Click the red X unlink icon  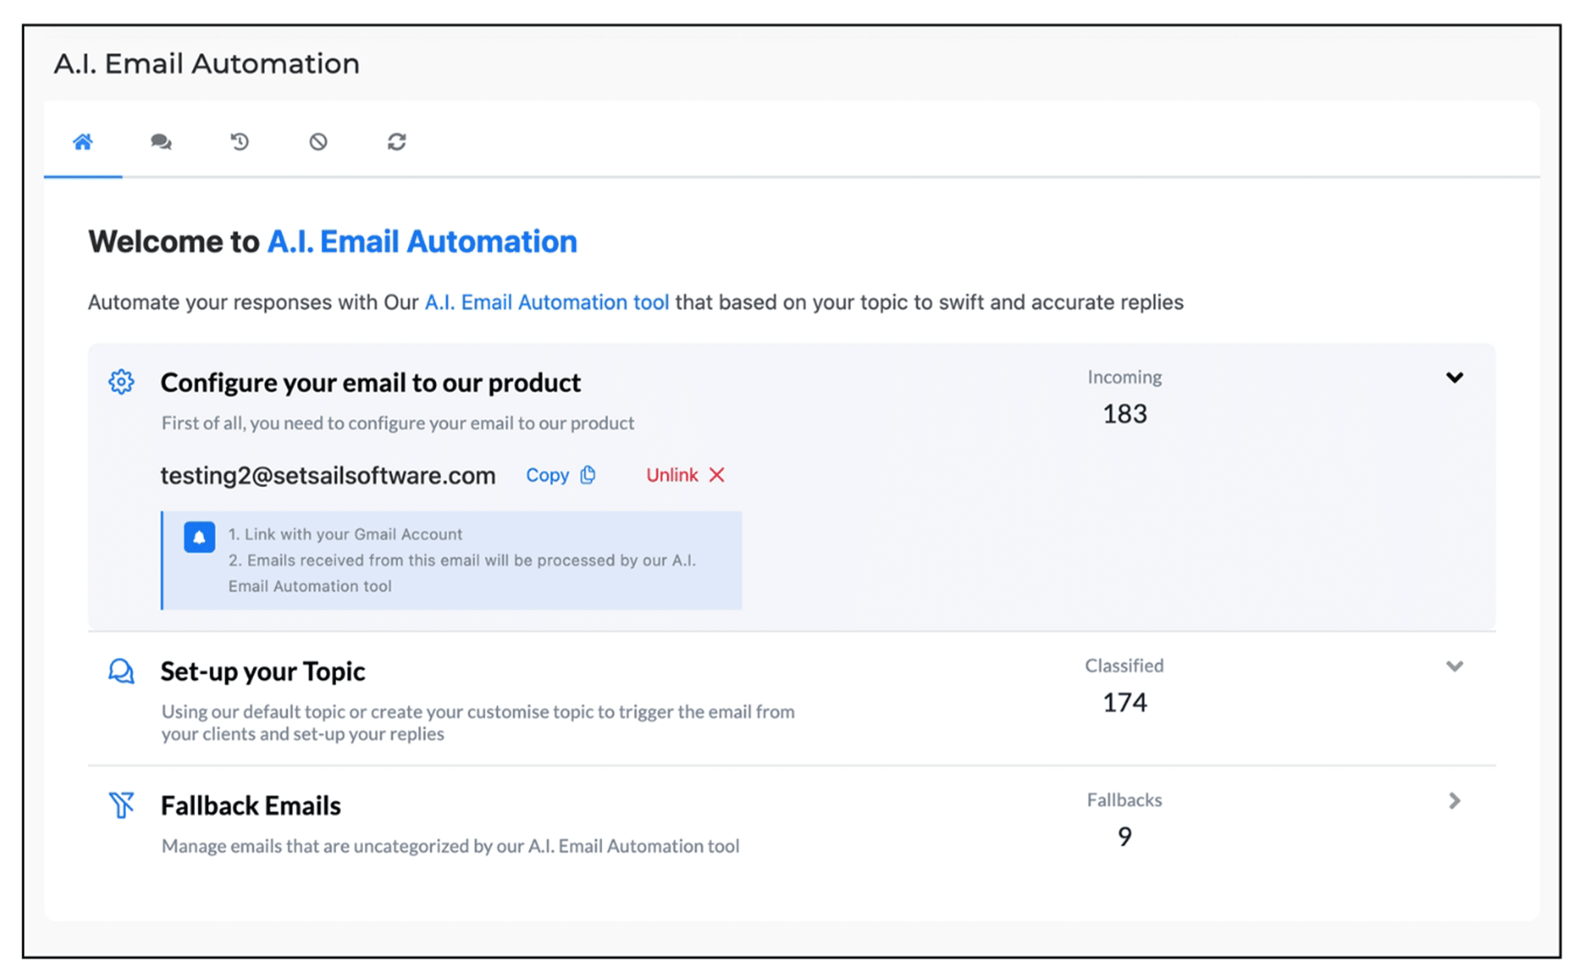pyautogui.click(x=717, y=474)
